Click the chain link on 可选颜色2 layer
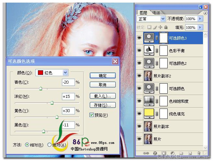 pyautogui.click(x=157, y=63)
